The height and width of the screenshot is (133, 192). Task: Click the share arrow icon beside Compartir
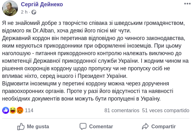pos(145,126)
